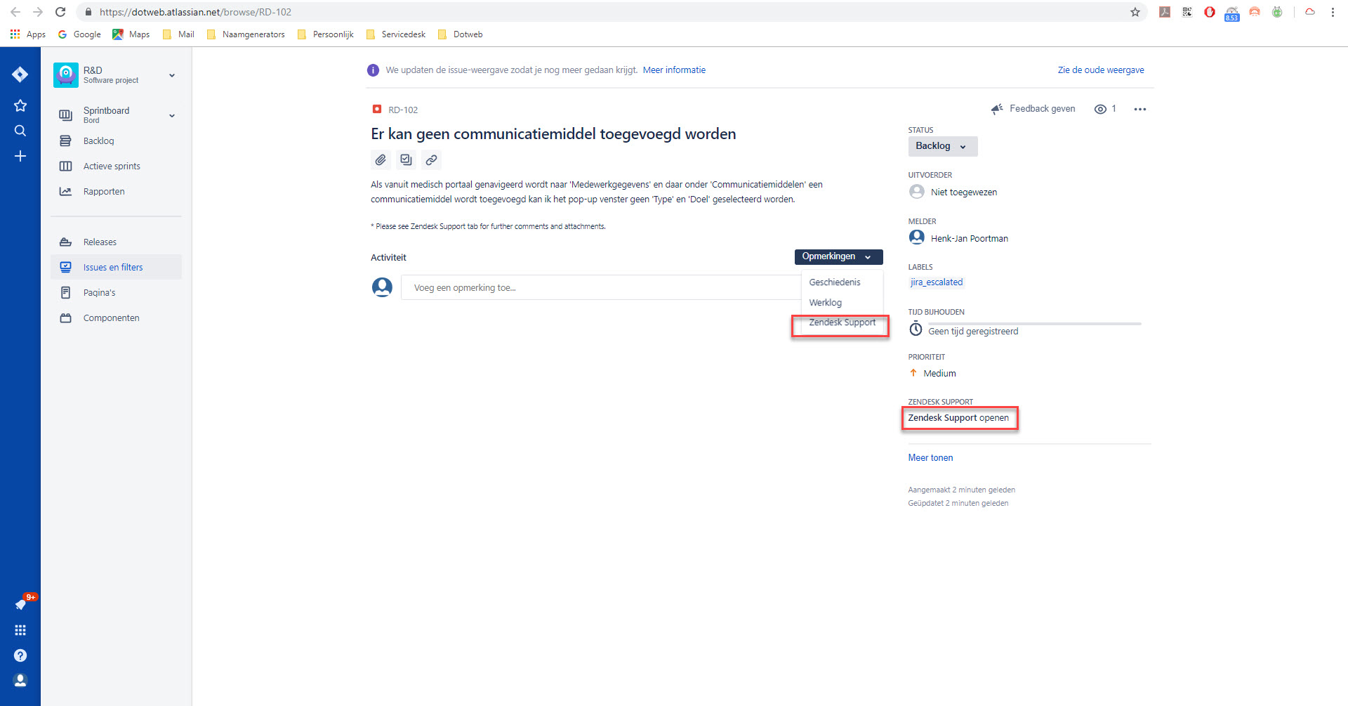Click the Feedback geven button
The height and width of the screenshot is (706, 1348).
coord(1033,109)
